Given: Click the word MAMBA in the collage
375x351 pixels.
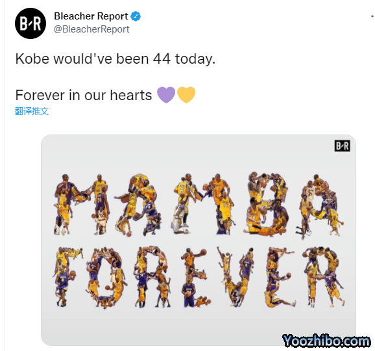Looking at the screenshot, I should click(x=199, y=204).
